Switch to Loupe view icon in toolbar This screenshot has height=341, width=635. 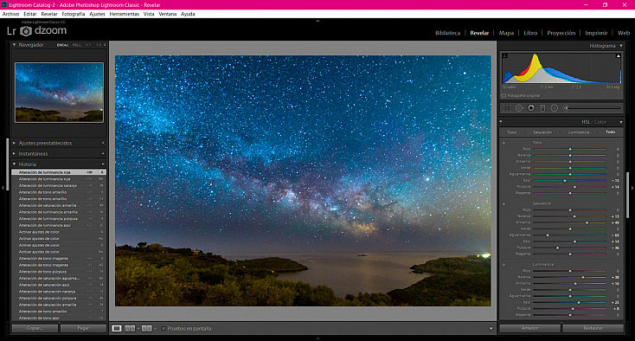tap(117, 328)
